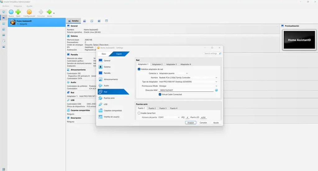Open the Nombre Realtek controller dropdown

pyautogui.click(x=188, y=78)
